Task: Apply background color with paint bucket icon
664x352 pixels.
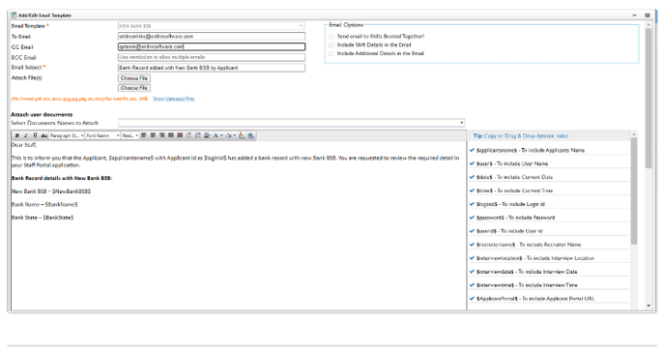Action: [x=229, y=135]
